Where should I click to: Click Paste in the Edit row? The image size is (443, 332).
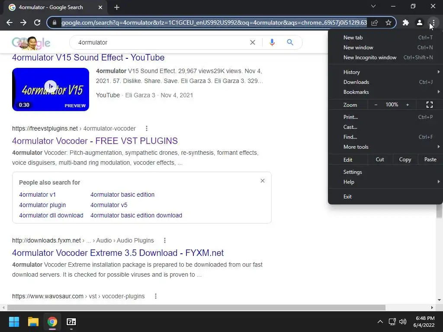pyautogui.click(x=430, y=160)
